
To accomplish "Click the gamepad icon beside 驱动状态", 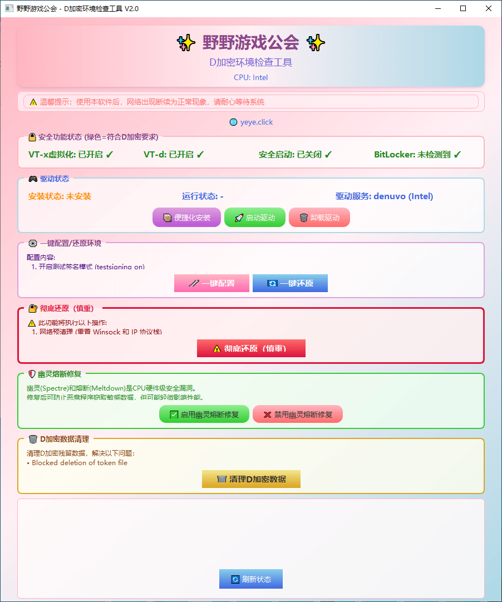I will (x=33, y=179).
